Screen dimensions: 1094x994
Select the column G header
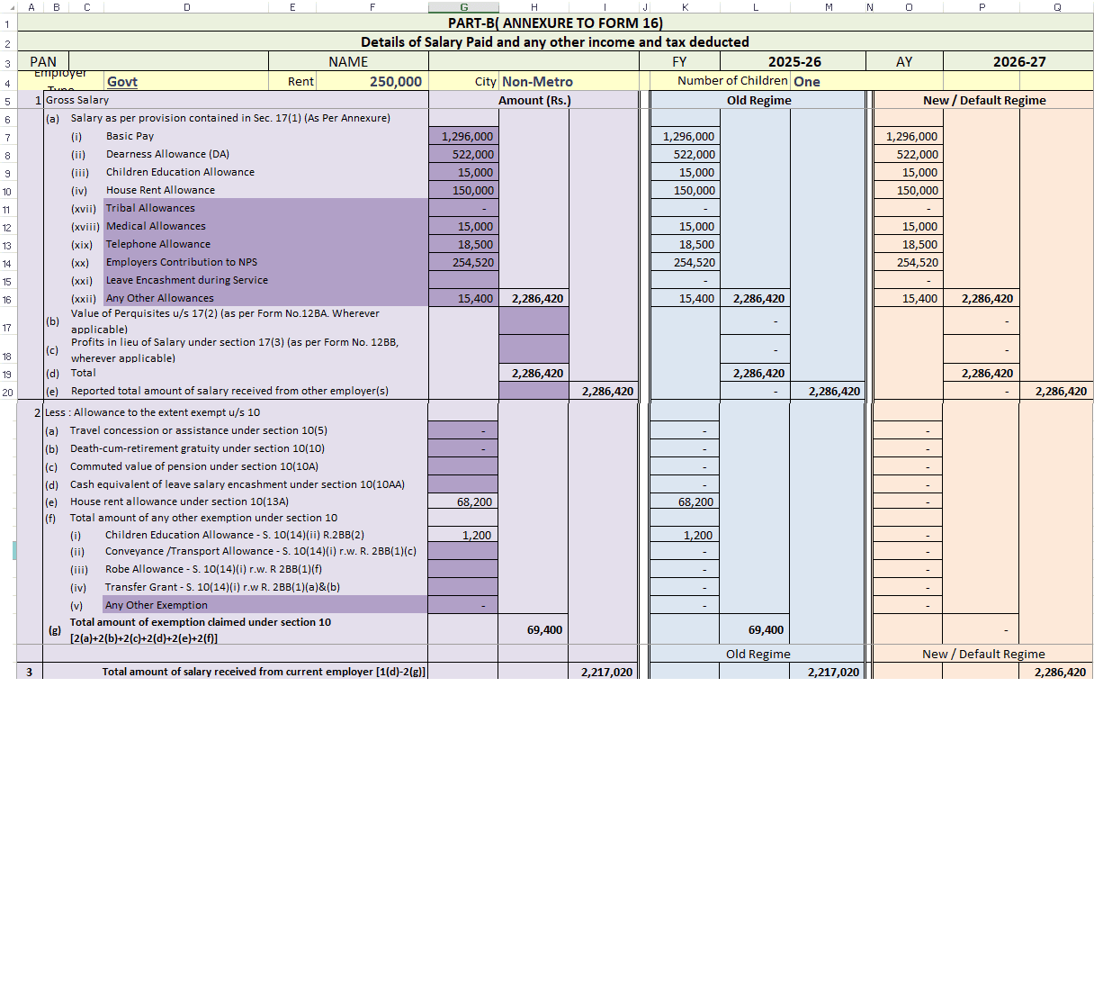click(x=463, y=7)
